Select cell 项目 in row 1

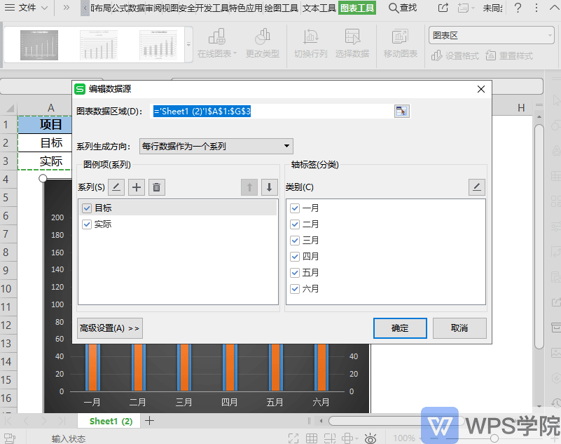point(45,124)
